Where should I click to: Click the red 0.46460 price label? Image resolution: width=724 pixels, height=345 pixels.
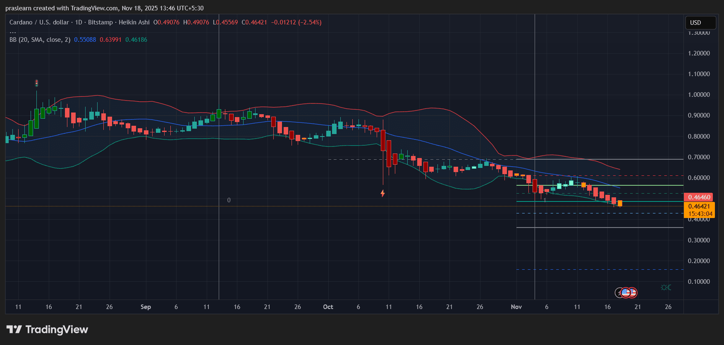click(x=699, y=197)
